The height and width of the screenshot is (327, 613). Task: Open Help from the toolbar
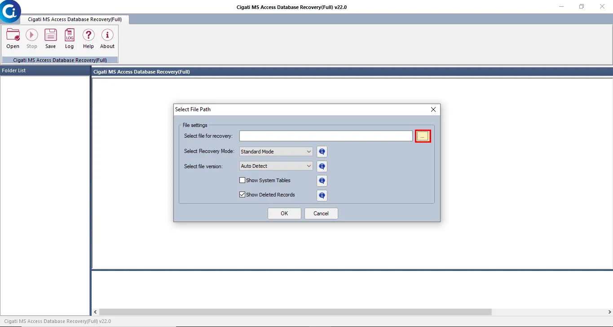[x=88, y=39]
